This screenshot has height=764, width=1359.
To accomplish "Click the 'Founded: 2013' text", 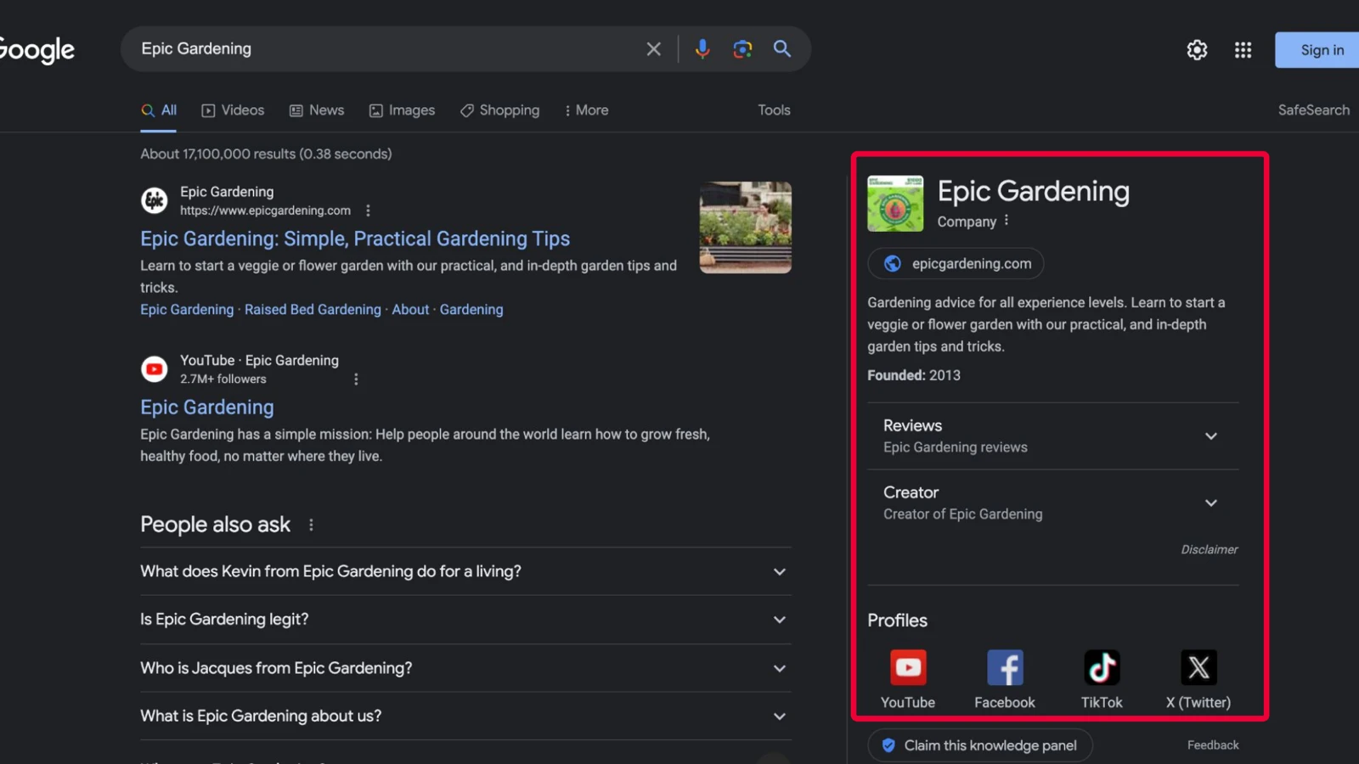I will point(914,375).
